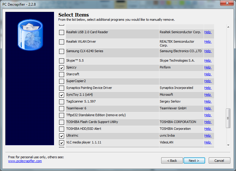The width and height of the screenshot is (236, 171).
Task: Uncheck VLC media player 1.1.11 checkbox
Action: pyautogui.click(x=61, y=143)
